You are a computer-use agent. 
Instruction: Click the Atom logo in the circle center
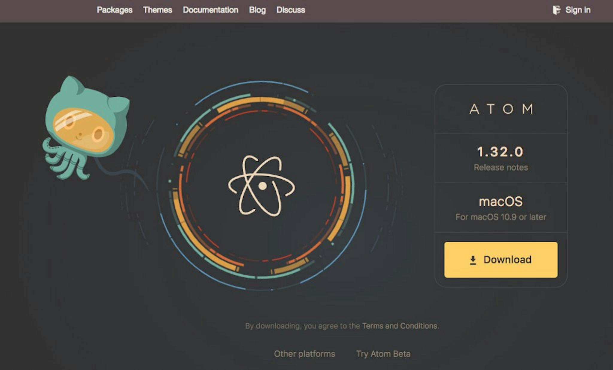(262, 186)
